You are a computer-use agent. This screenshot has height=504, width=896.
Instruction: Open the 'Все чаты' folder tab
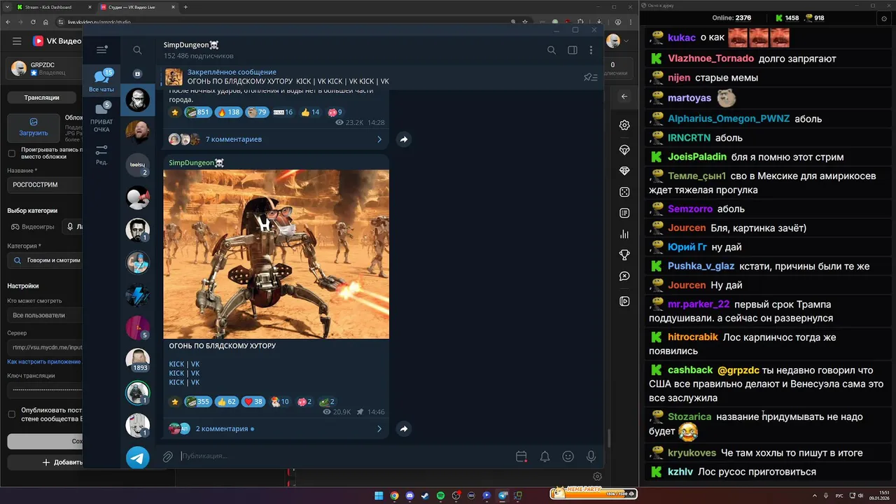tap(101, 81)
